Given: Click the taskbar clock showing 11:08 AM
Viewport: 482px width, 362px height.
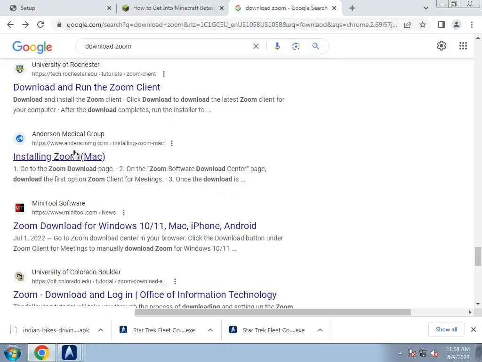Looking at the screenshot, I should point(458,353).
